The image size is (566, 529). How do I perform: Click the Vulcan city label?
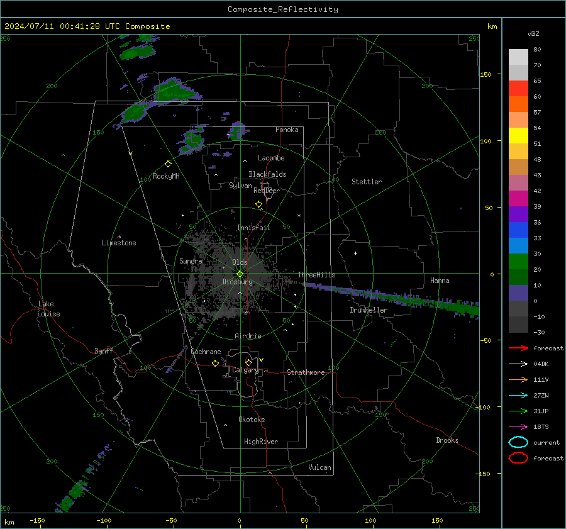320,467
